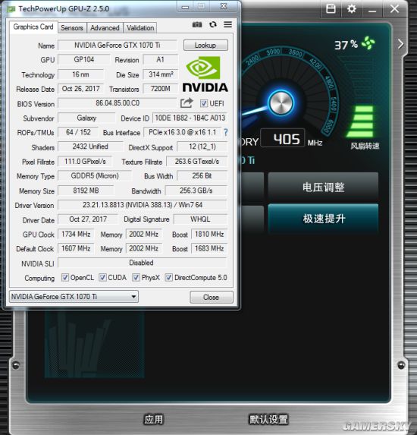Click the GPU-Z refresh icon
Viewport: 417px width, 435px height.
click(212, 24)
